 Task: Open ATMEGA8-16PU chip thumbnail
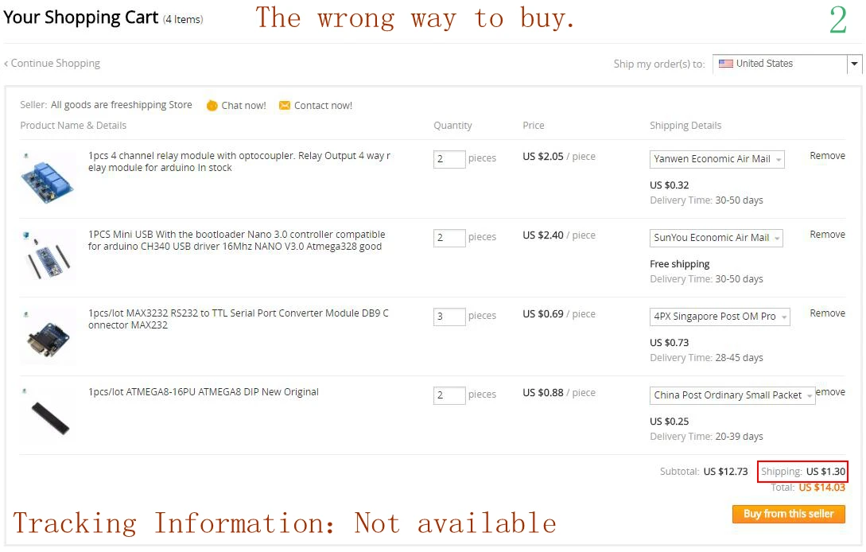pos(48,414)
